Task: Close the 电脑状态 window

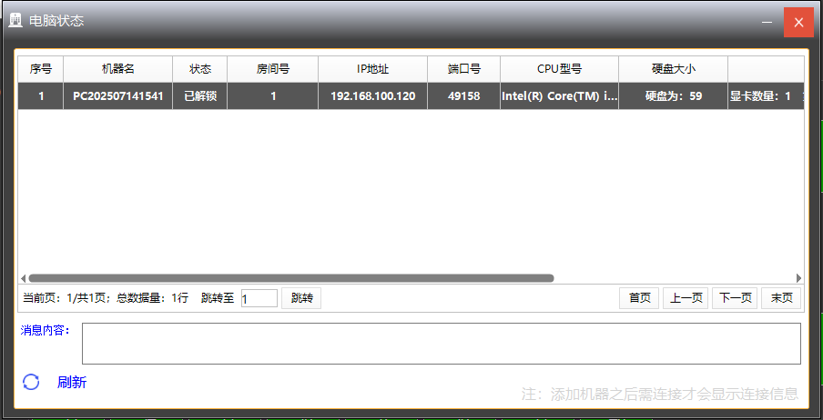Action: [798, 22]
